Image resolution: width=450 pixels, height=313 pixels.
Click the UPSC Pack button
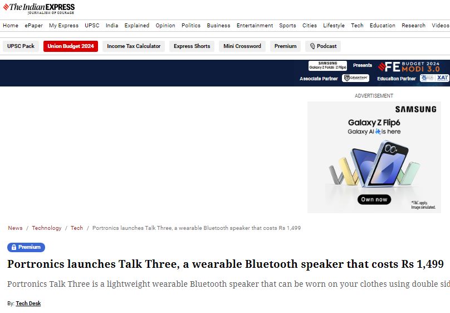(21, 46)
